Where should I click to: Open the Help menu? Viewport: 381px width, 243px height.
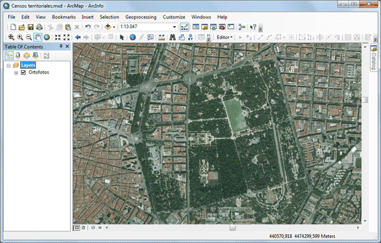coord(222,17)
